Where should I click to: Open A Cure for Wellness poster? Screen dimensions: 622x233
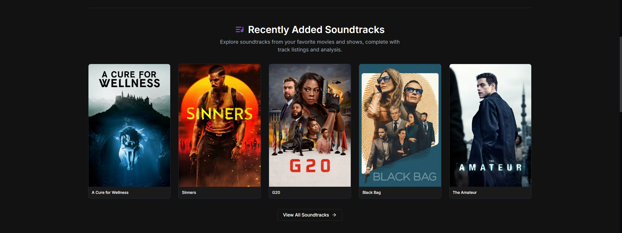[x=129, y=125]
